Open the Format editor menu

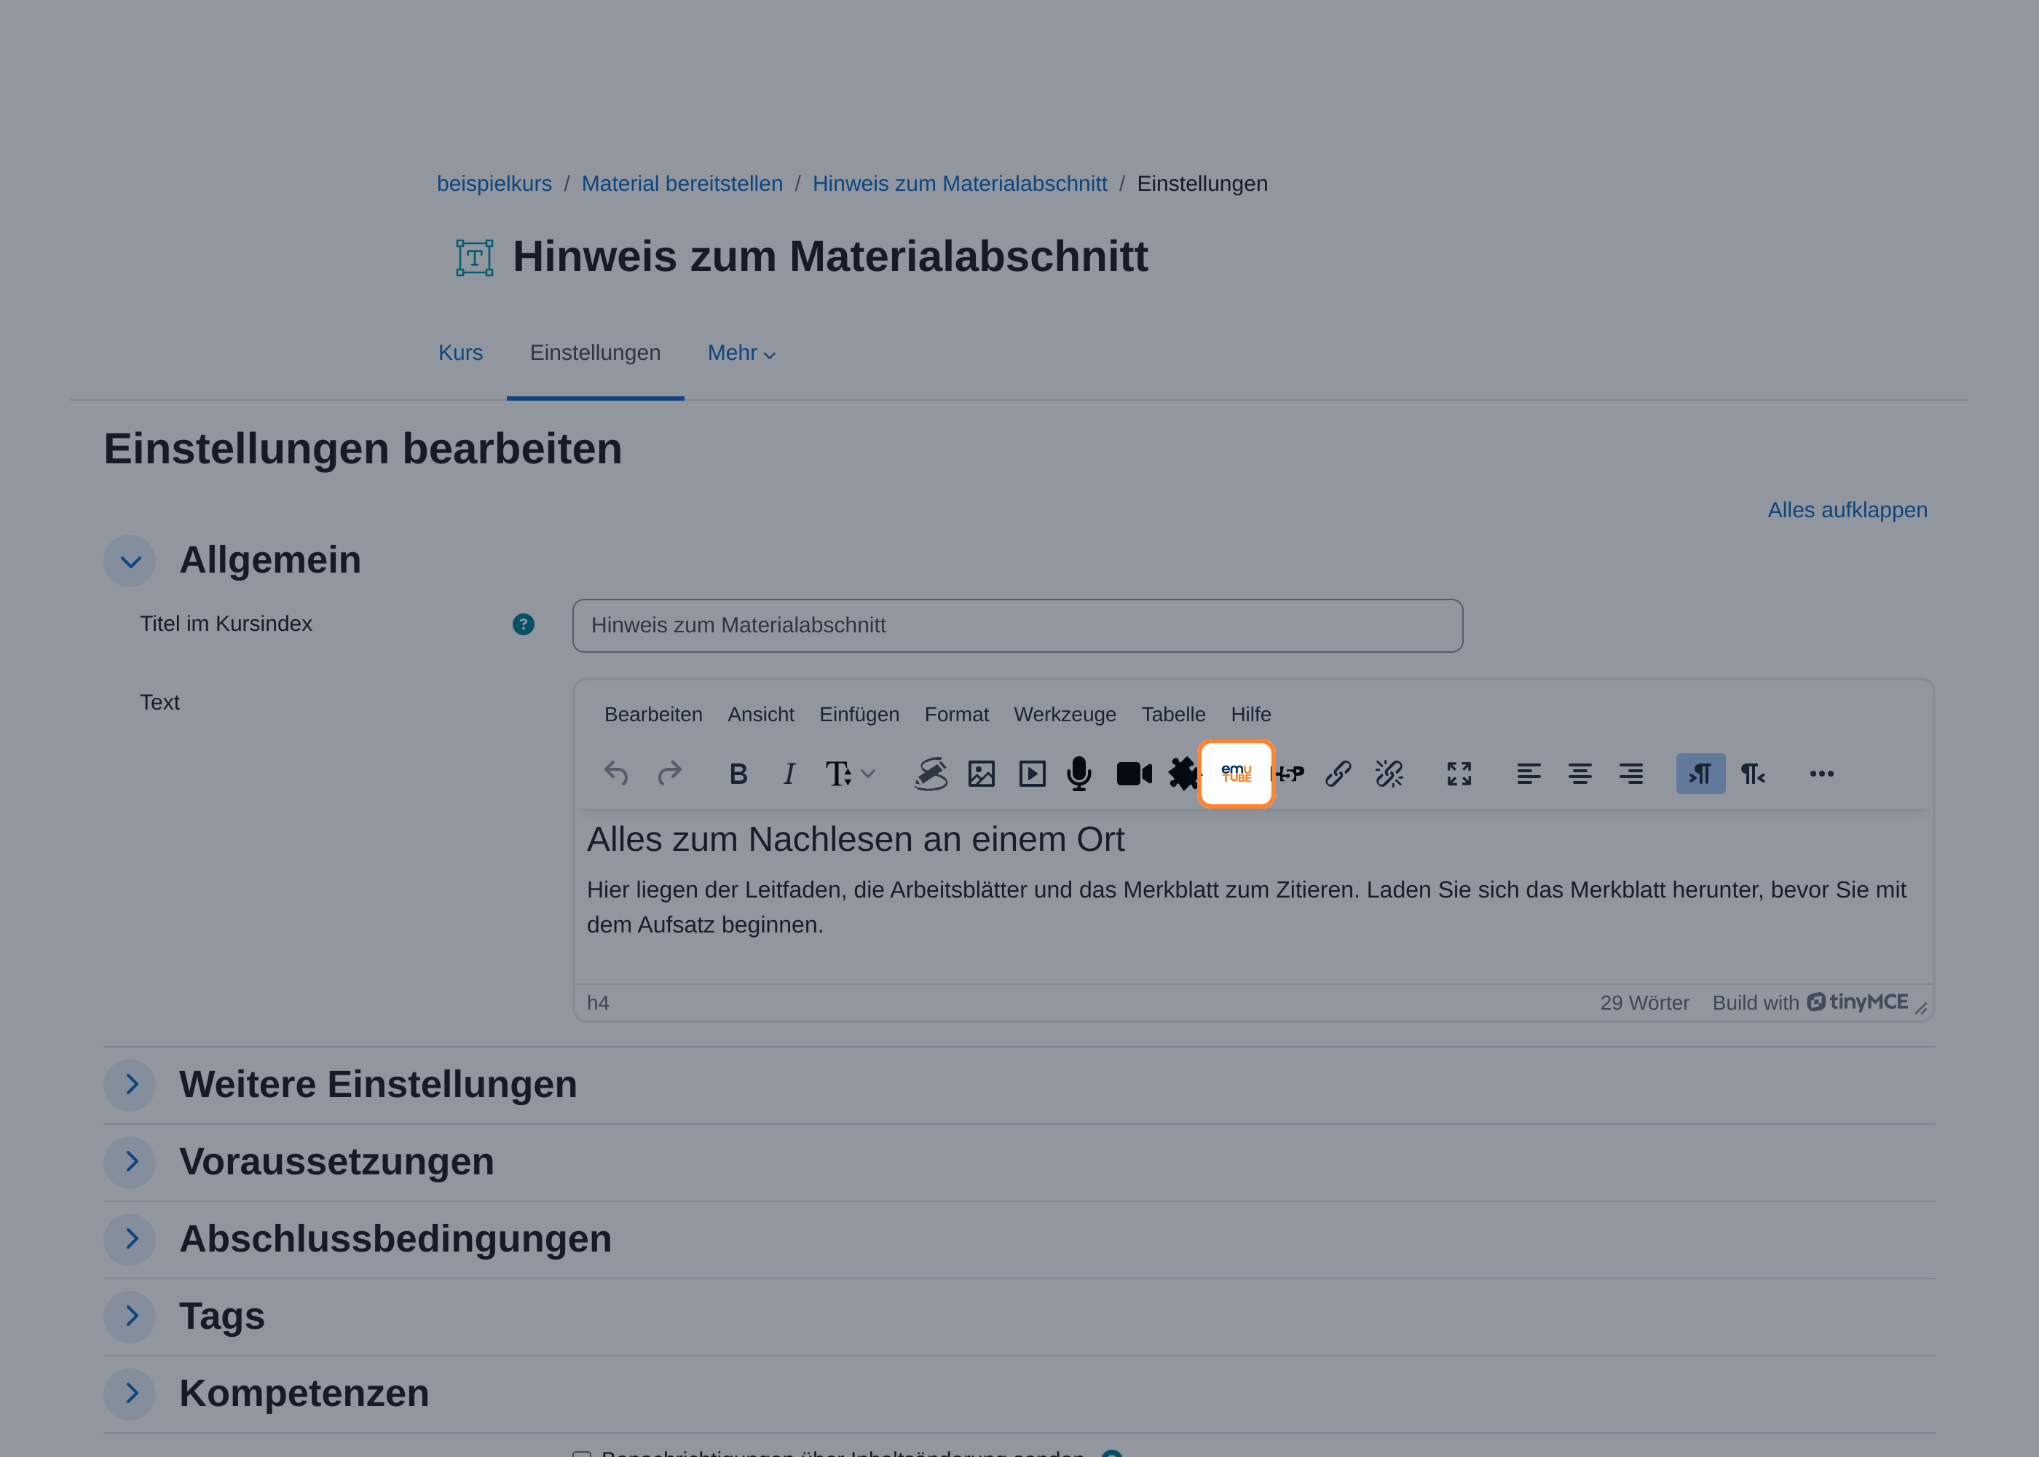pos(957,714)
